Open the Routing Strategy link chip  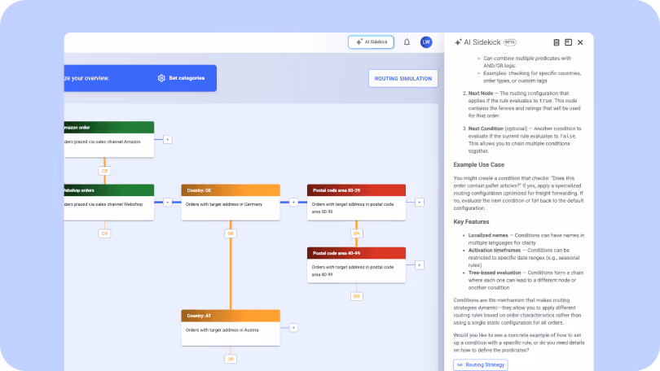pyautogui.click(x=480, y=364)
